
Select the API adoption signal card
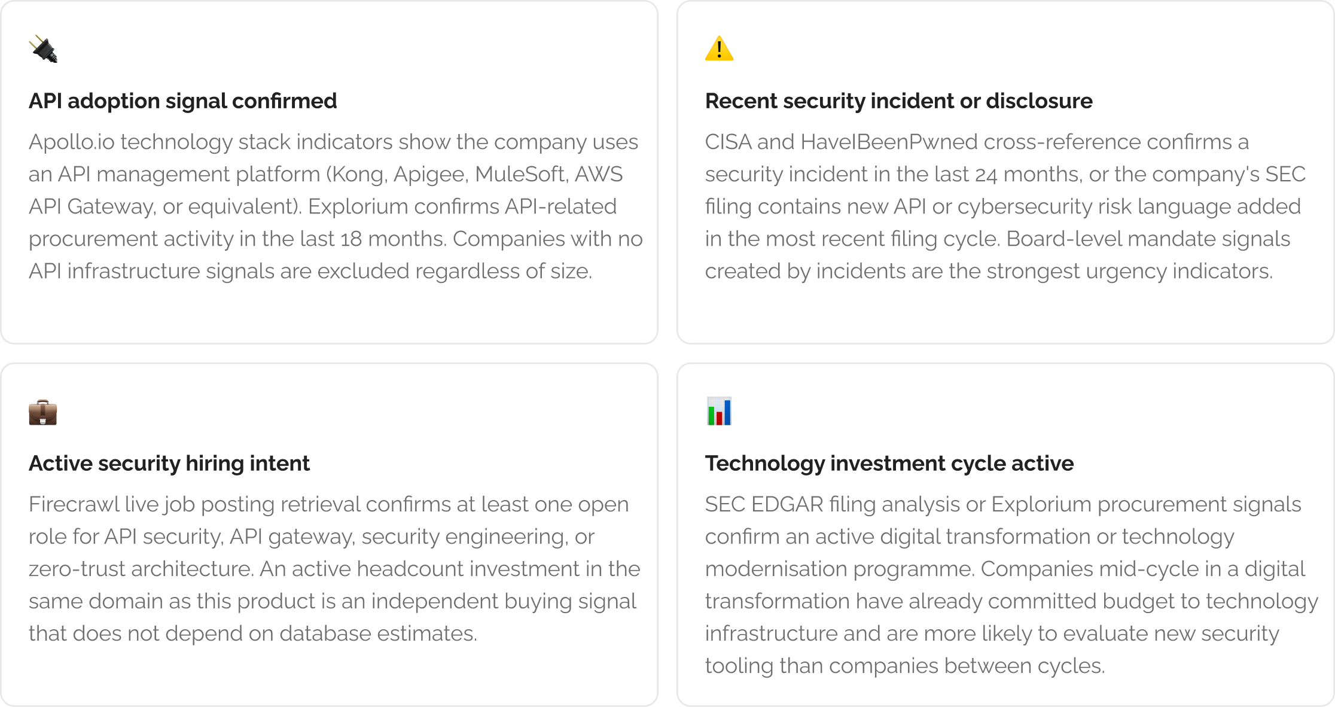coord(330,172)
